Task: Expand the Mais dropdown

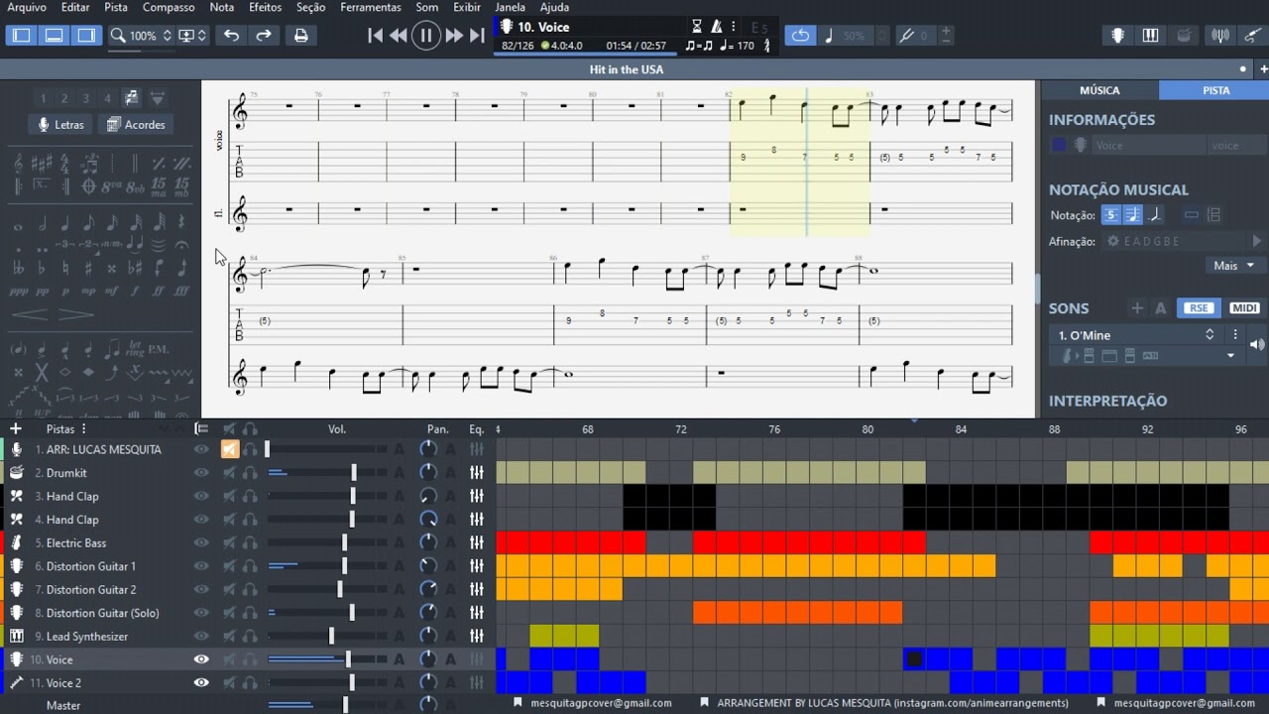Action: pos(1234,266)
